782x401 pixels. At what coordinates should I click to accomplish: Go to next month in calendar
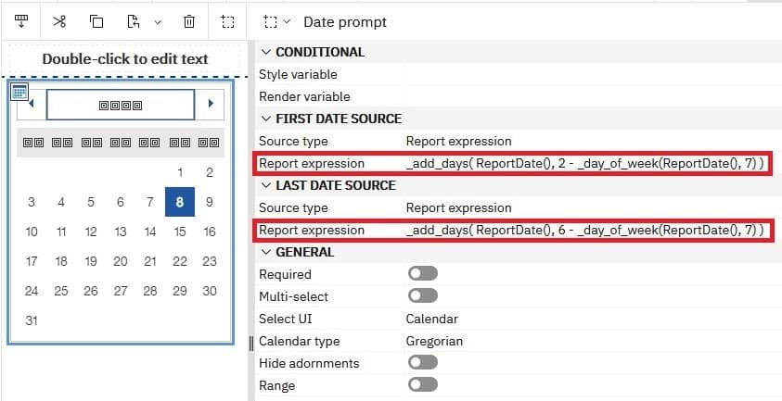pos(211,104)
